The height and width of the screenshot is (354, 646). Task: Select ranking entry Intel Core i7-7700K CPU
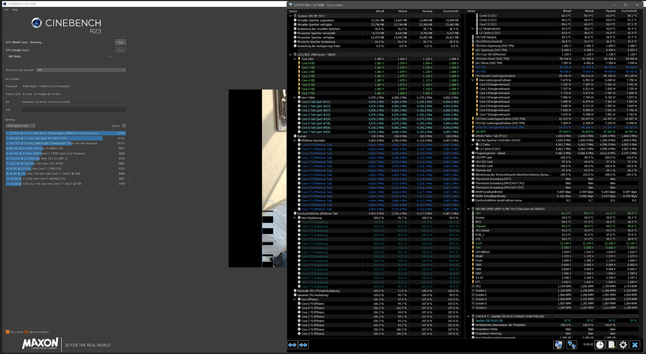pyautogui.click(x=66, y=169)
